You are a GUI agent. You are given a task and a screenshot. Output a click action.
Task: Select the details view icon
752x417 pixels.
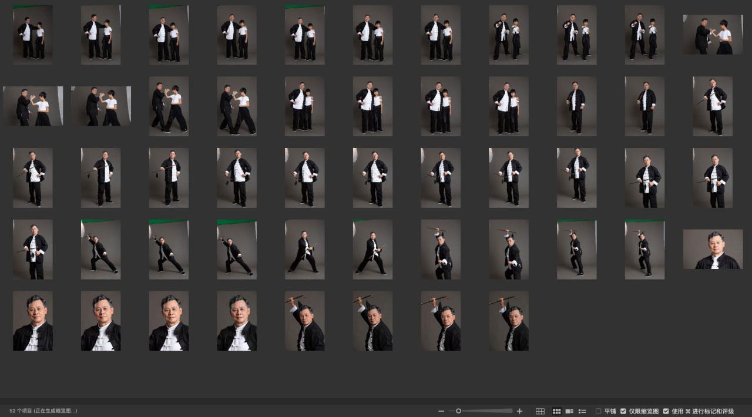569,411
